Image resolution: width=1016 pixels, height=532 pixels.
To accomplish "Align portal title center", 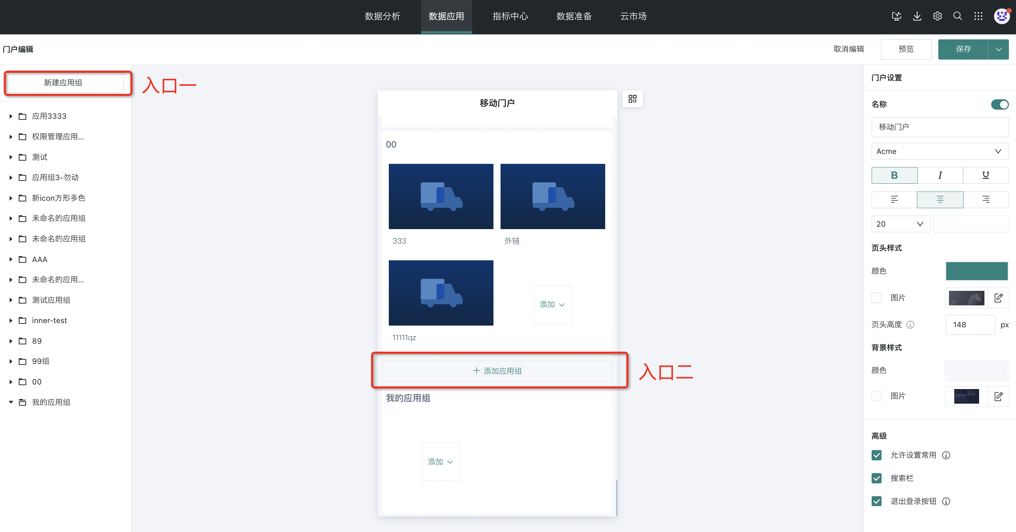I will pos(940,200).
